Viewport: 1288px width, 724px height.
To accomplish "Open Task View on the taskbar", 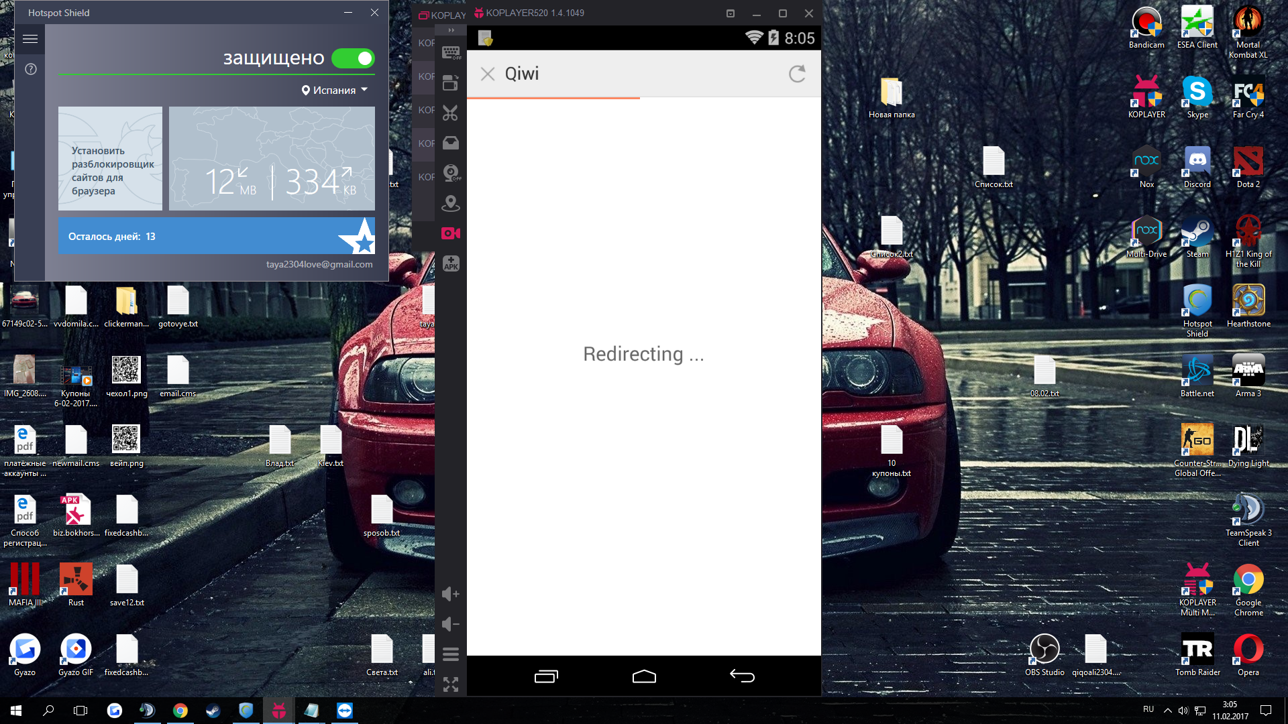I will tap(80, 711).
